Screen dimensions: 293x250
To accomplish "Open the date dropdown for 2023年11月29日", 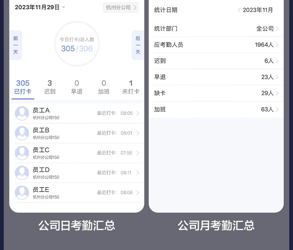I will pos(63,7).
